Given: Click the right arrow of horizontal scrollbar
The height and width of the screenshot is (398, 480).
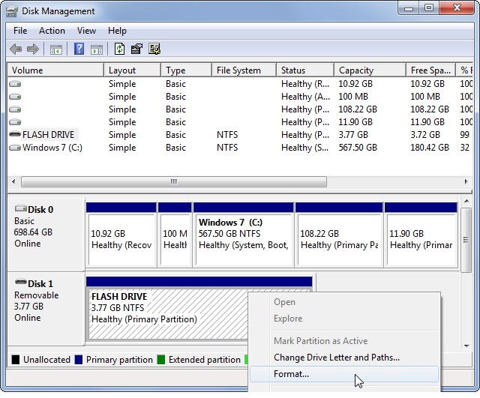Looking at the screenshot, I should [x=466, y=181].
